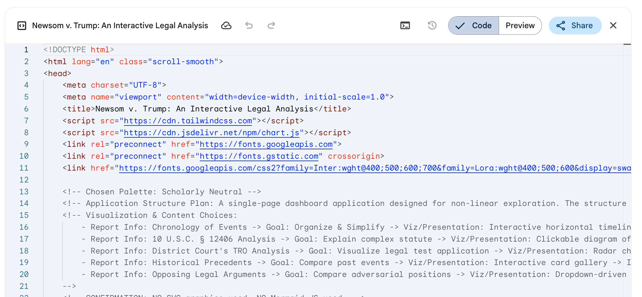Click the 'Chronology of Events' comment line
642x297 pixels.
356,227
